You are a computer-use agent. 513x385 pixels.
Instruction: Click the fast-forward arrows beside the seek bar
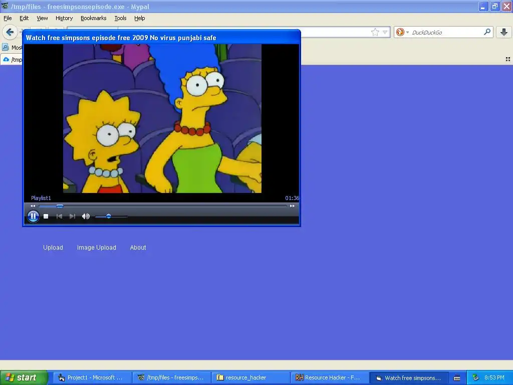292,206
